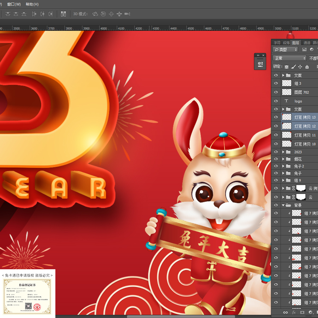318x318 pixels.
Task: Open the fx layer style menu
Action: [x=294, y=312]
